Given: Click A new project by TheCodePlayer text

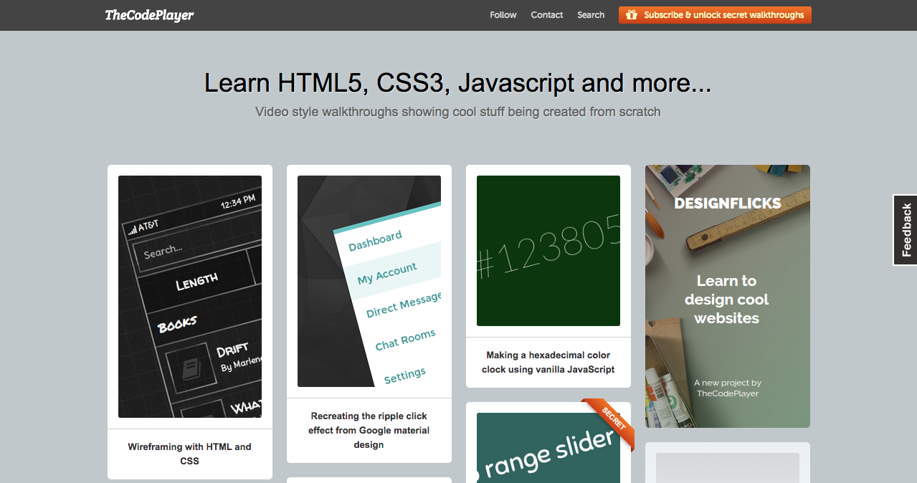Looking at the screenshot, I should [728, 388].
